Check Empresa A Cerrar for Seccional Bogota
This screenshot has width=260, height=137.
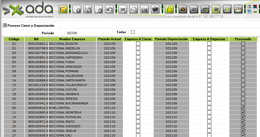pos(138,44)
